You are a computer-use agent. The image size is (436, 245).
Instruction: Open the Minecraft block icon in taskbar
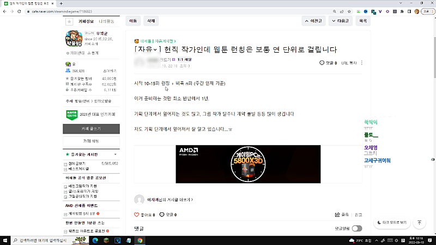[x=106, y=240]
